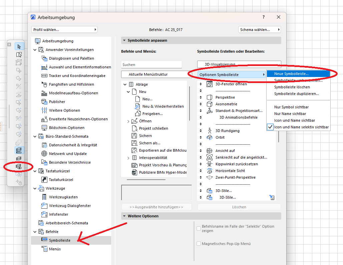Viewport: 343px width, 265px height.
Task: Focus the Suchen search field
Action: [151, 65]
